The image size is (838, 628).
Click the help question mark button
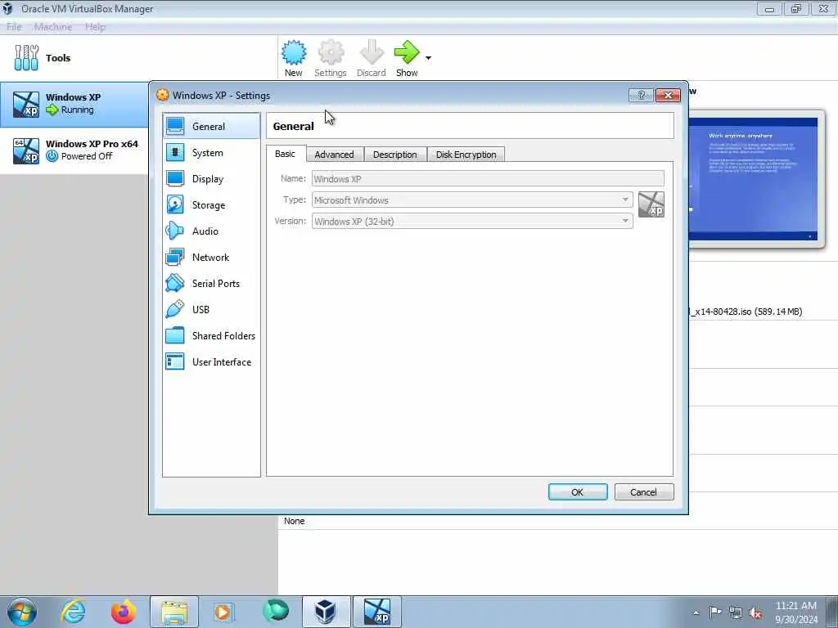click(x=641, y=96)
